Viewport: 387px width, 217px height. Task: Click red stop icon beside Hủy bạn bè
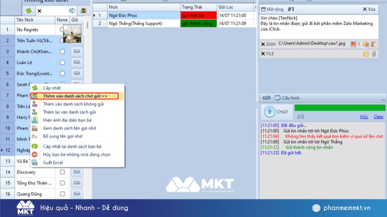(35, 154)
